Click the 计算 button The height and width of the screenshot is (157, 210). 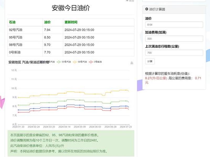pyautogui.click(x=150, y=61)
